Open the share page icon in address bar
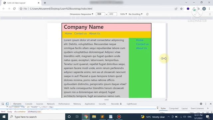 [x=176, y=9]
